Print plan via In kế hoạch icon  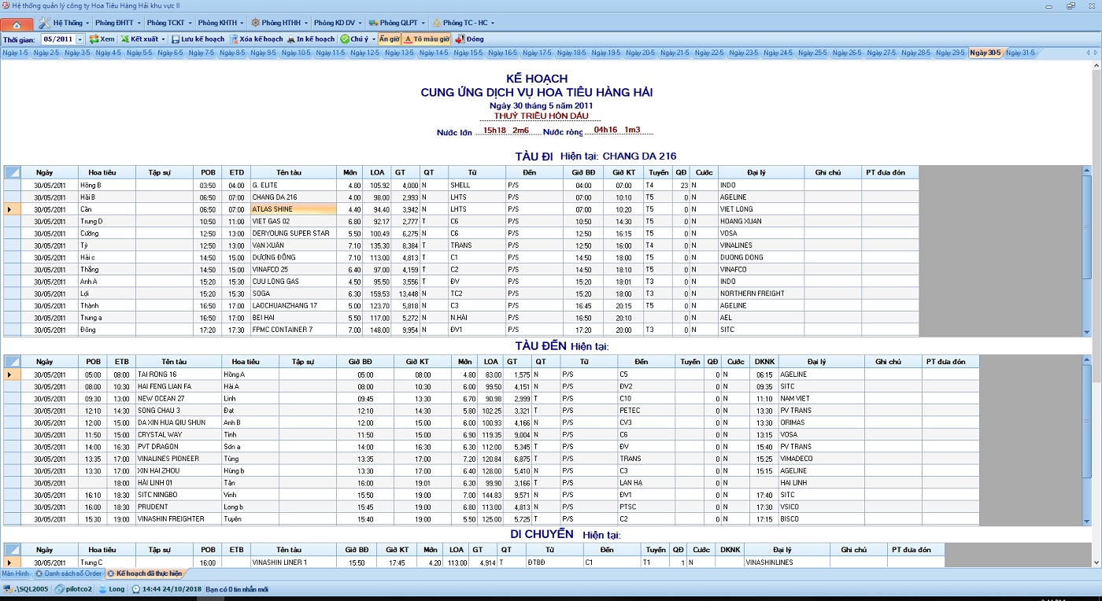point(291,39)
